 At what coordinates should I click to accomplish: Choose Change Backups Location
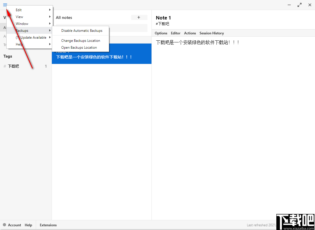pos(81,40)
